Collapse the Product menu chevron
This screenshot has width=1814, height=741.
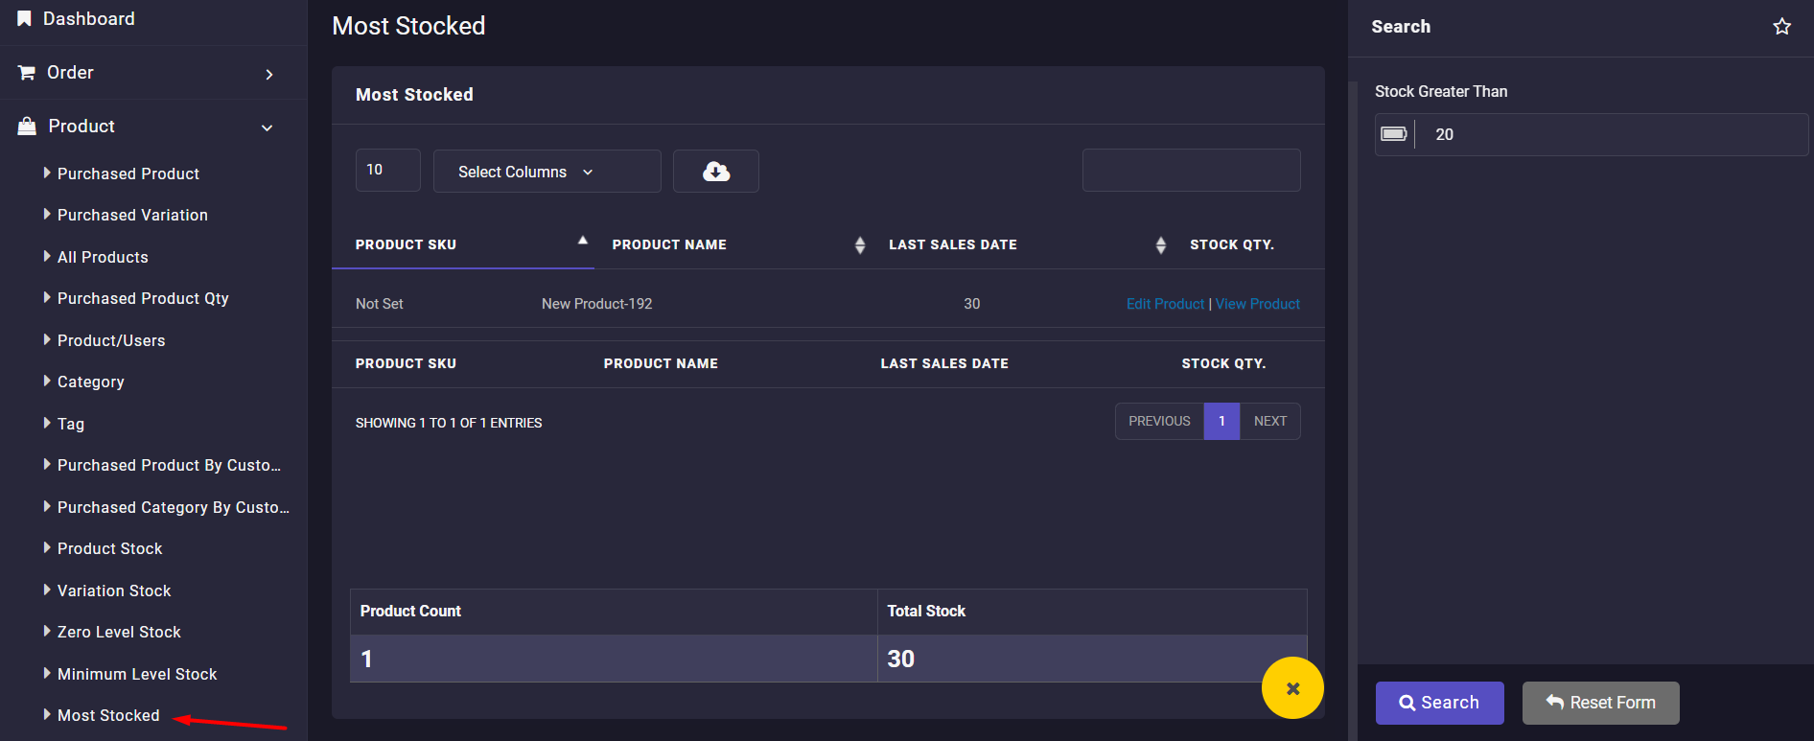coord(267,127)
